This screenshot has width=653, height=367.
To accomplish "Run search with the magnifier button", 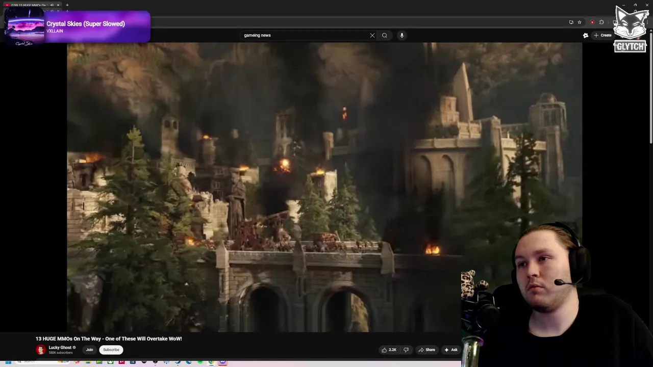I will point(385,35).
